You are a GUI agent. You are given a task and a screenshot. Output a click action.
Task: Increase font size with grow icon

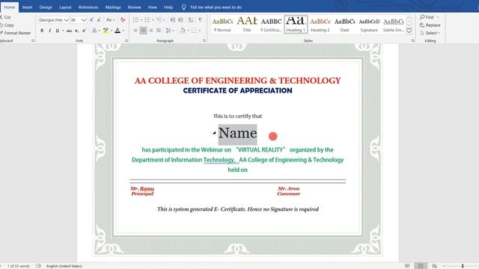[91, 20]
